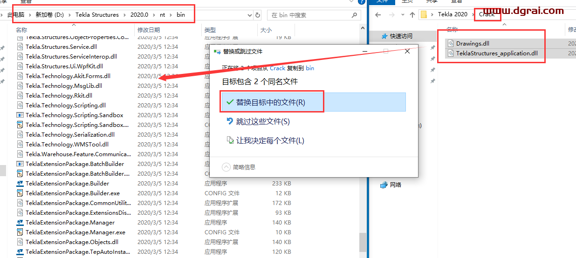Screen dimensions: 576x258
Task: Click the file icon of Tekla.Structures.Service.dll
Action: (x=20, y=46)
